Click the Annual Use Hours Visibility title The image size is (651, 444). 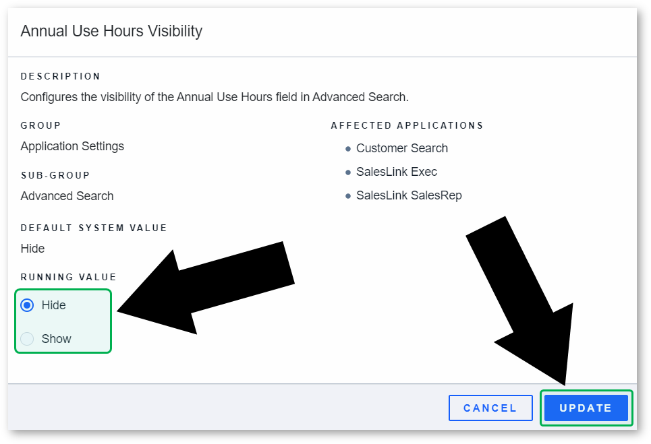coord(111,31)
